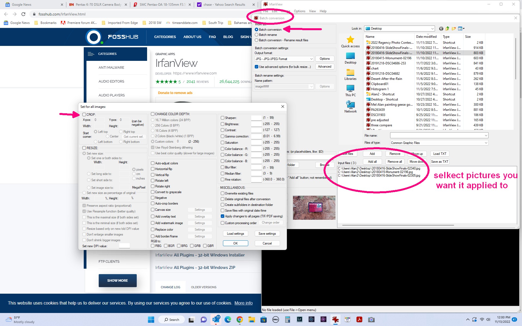Viewport: 522px width, 326px height.
Task: Enable Convert to grayscale
Action: (153, 192)
